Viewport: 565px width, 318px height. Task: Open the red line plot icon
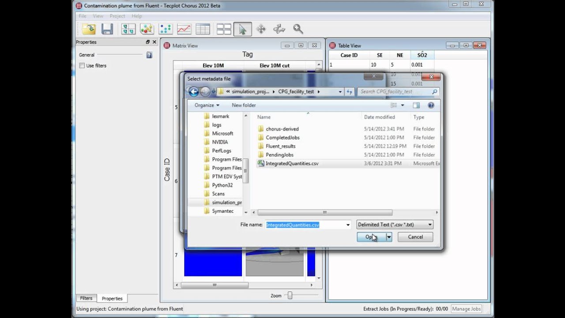tap(184, 29)
